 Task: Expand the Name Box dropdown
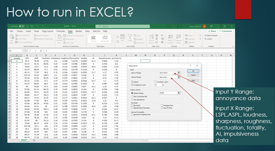coord(22,51)
